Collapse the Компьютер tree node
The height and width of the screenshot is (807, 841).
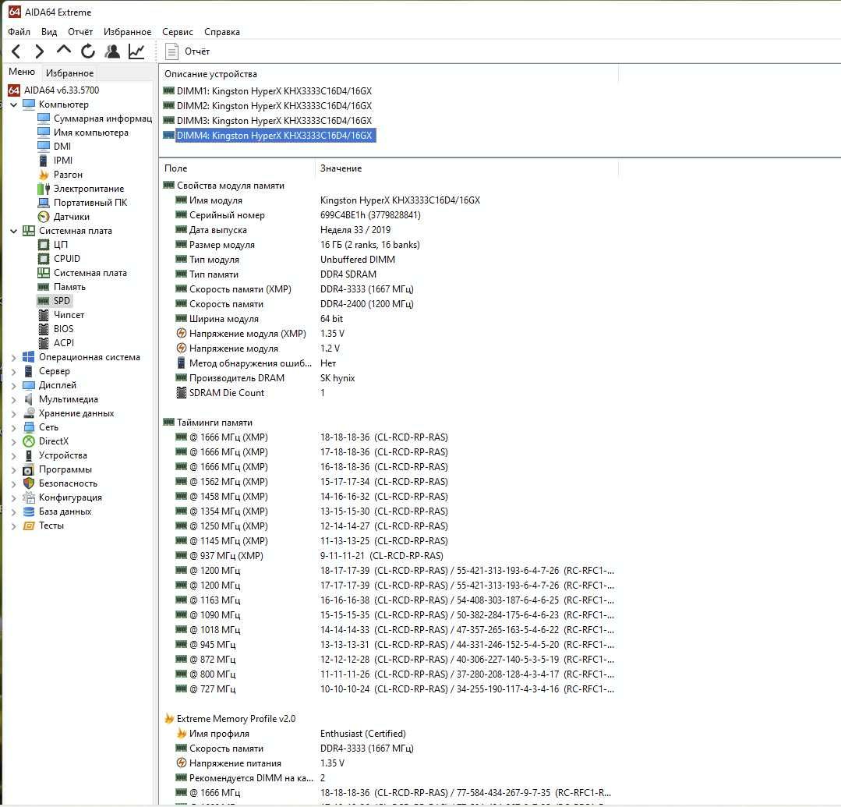[x=13, y=104]
